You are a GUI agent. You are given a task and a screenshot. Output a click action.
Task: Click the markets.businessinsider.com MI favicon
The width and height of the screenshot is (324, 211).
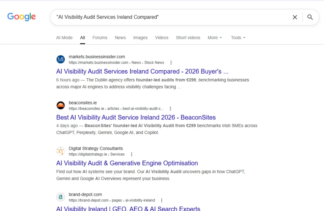(60, 59)
